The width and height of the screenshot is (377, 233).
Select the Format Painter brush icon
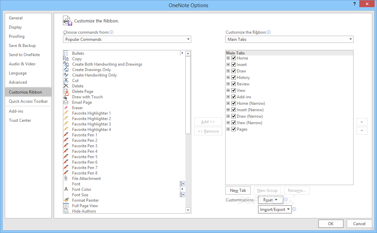coord(66,200)
